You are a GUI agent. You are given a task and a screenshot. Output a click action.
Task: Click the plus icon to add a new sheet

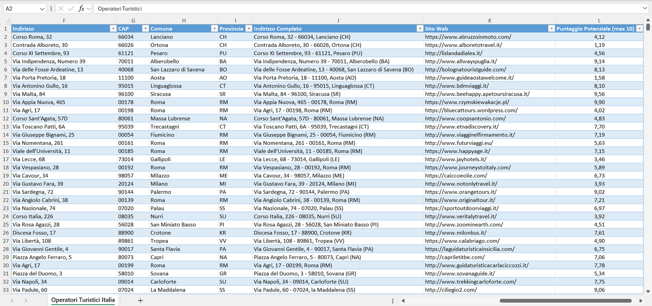click(x=140, y=300)
